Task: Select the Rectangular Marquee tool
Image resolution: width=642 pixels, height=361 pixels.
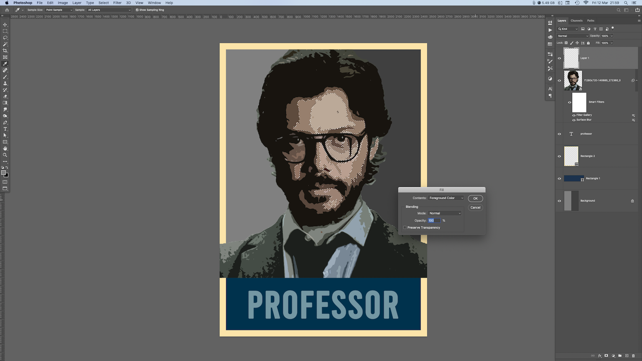Action: click(x=5, y=31)
